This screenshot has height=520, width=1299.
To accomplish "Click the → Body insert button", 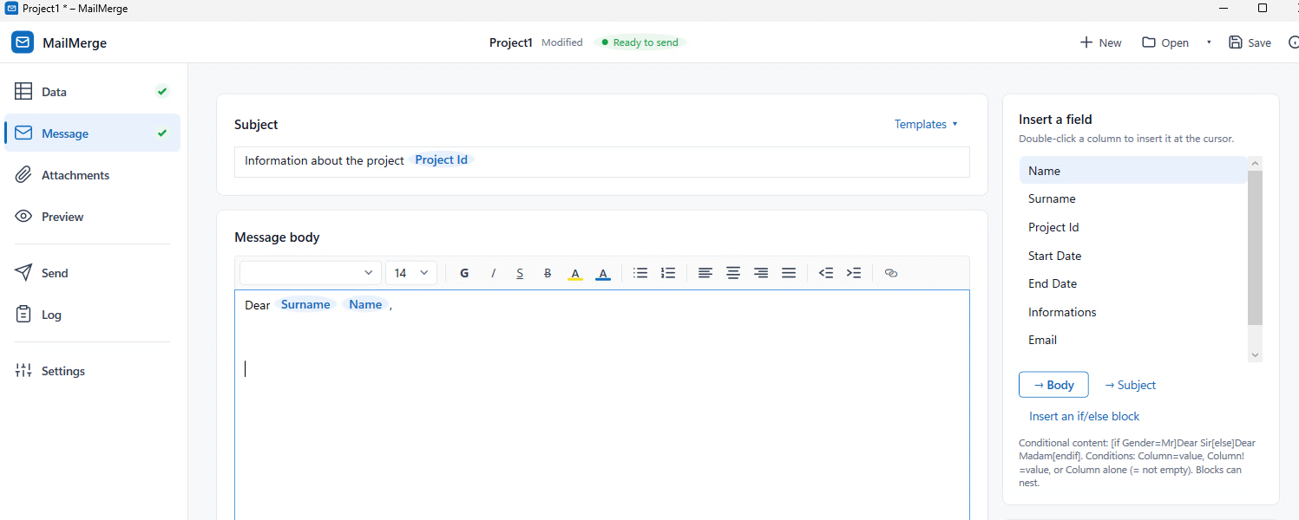I will pyautogui.click(x=1053, y=385).
